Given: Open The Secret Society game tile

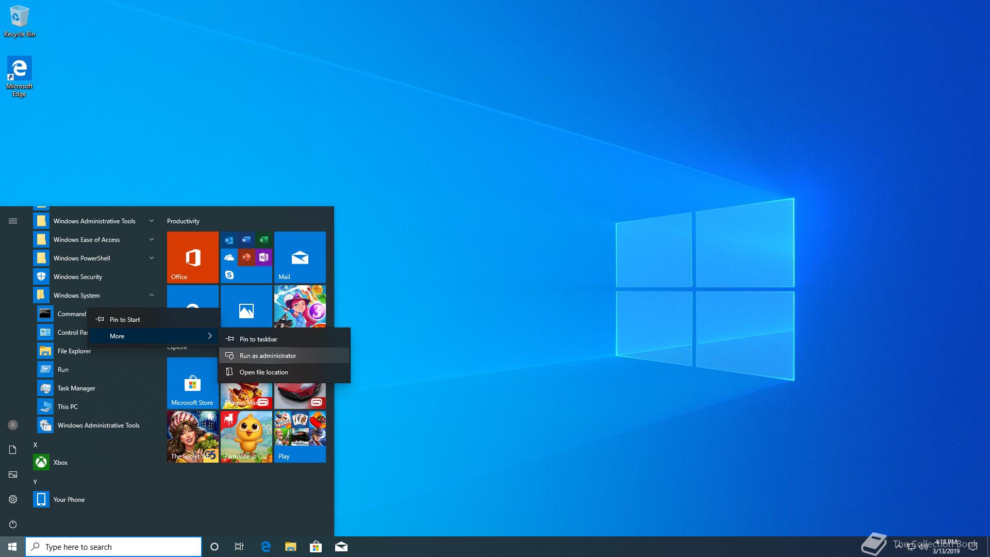Looking at the screenshot, I should pyautogui.click(x=193, y=436).
